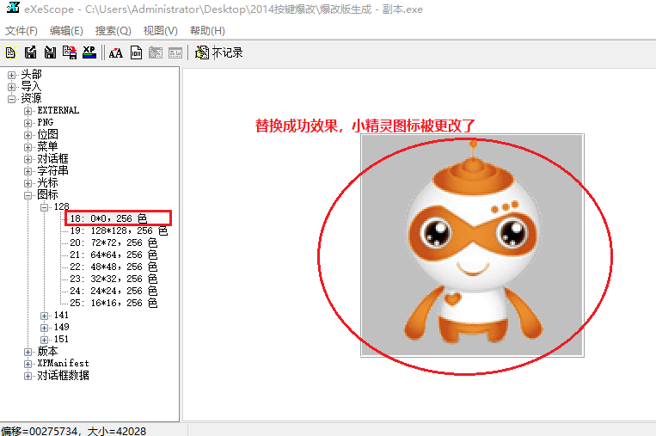Click the 不记录 logging toolbar button
This screenshot has width=656, height=436.
tap(219, 52)
